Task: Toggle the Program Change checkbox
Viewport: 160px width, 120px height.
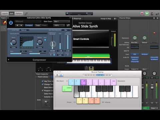Action: tap(43, 91)
